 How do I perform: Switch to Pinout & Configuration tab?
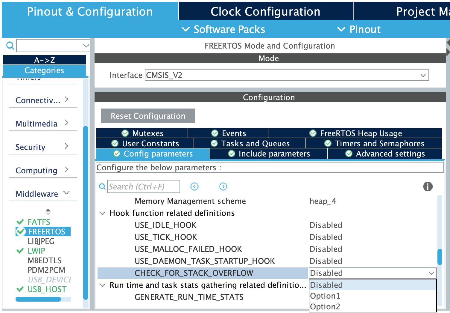[90, 11]
